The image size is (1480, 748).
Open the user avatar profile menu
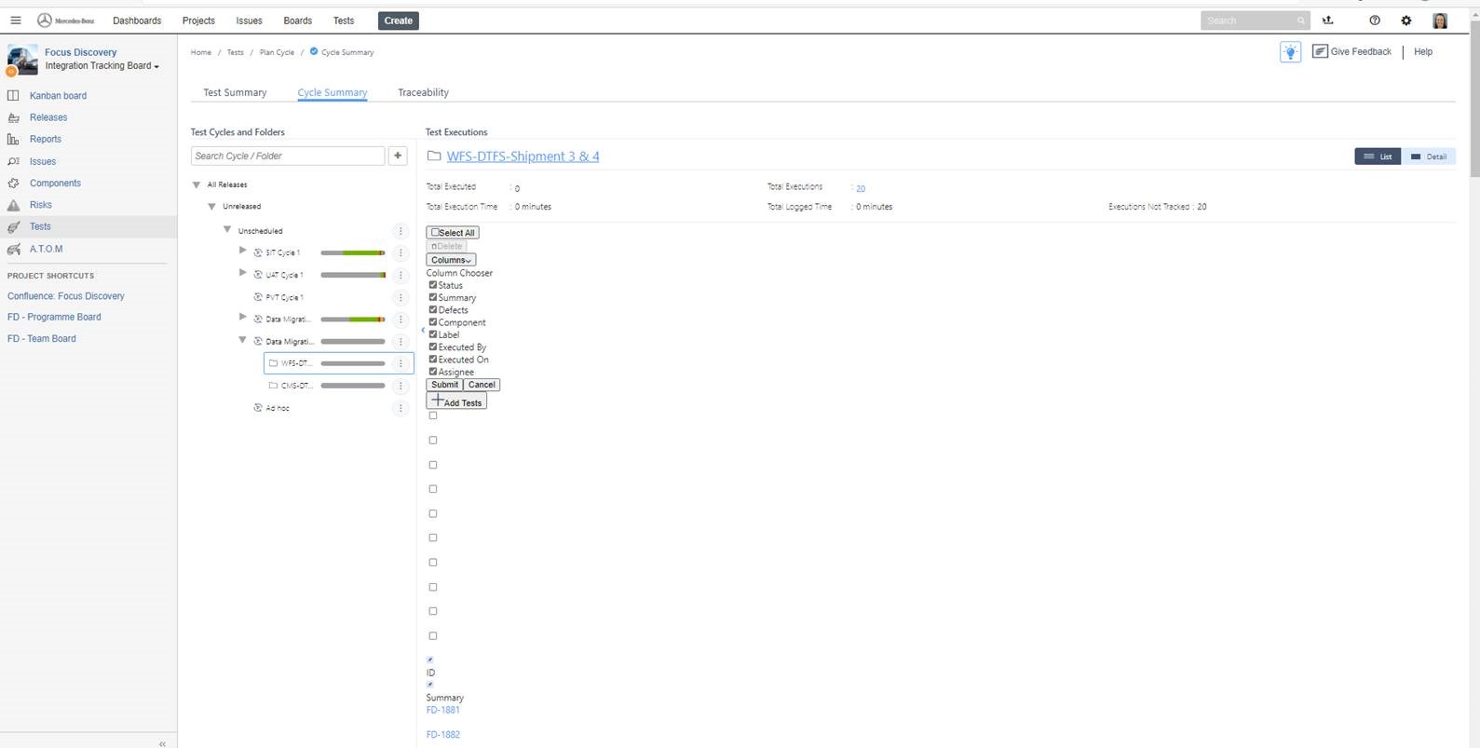(1440, 20)
